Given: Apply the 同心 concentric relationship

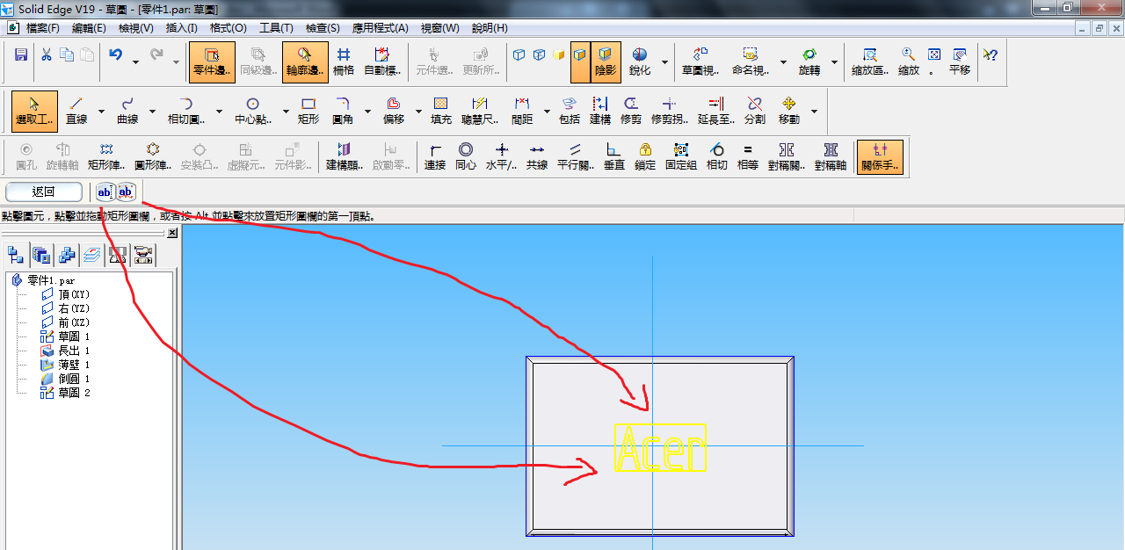Looking at the screenshot, I should (x=466, y=156).
